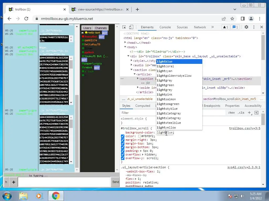Close the view-source tab
The height and width of the screenshot is (201, 269).
click(x=127, y=9)
